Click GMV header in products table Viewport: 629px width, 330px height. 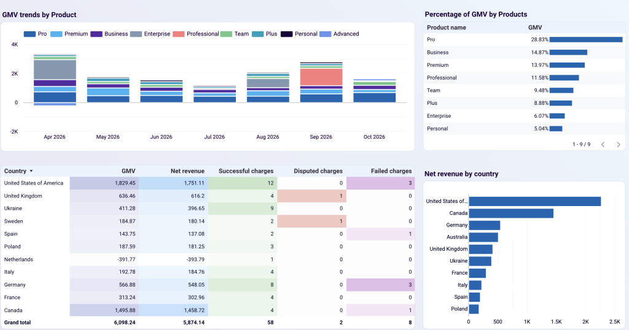click(x=535, y=28)
